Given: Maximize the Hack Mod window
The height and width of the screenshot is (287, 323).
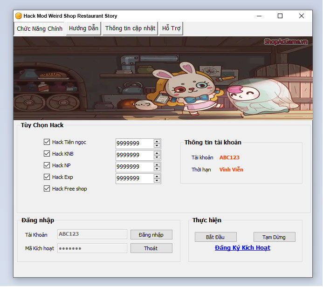Looking at the screenshot, I should [280, 16].
